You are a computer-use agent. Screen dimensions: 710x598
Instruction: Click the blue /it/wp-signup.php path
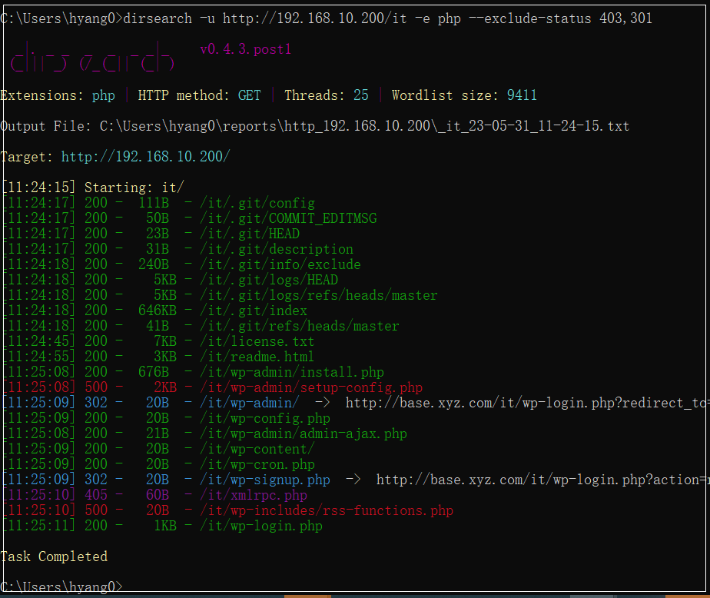point(265,480)
